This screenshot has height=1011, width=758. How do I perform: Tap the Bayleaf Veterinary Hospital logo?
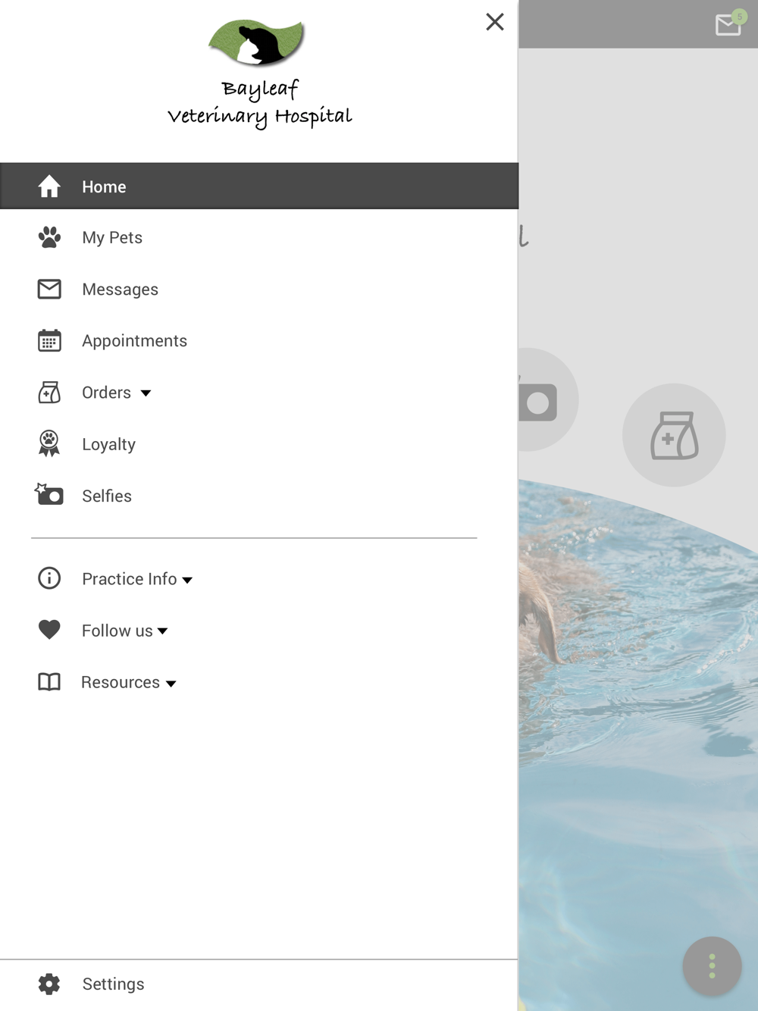pyautogui.click(x=259, y=74)
